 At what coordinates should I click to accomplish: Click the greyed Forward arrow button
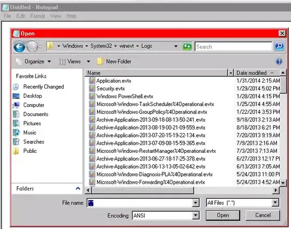pyautogui.click(x=32, y=46)
